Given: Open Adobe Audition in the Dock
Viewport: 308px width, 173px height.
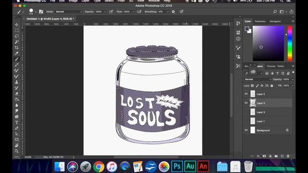Looking at the screenshot, I should tap(190, 166).
